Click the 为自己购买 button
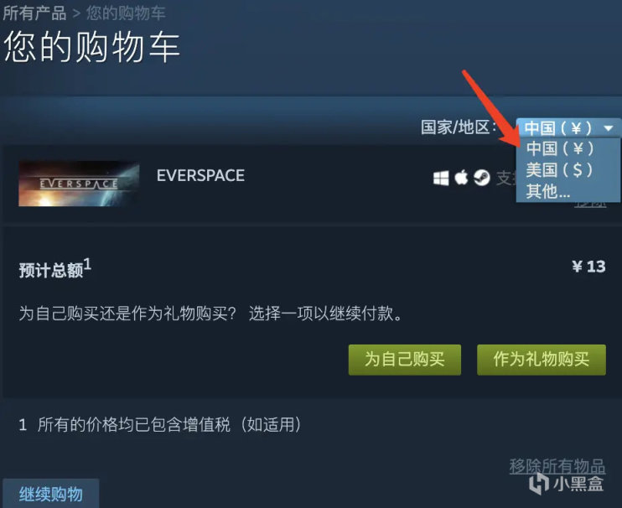 (405, 360)
